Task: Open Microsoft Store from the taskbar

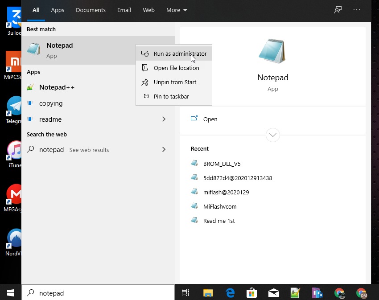Action: click(251, 293)
